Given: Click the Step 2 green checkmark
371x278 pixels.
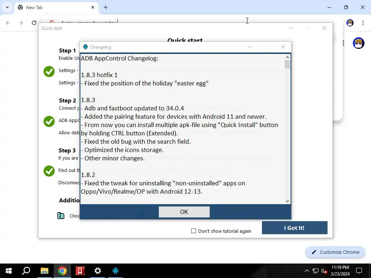Looking at the screenshot, I should (49, 121).
